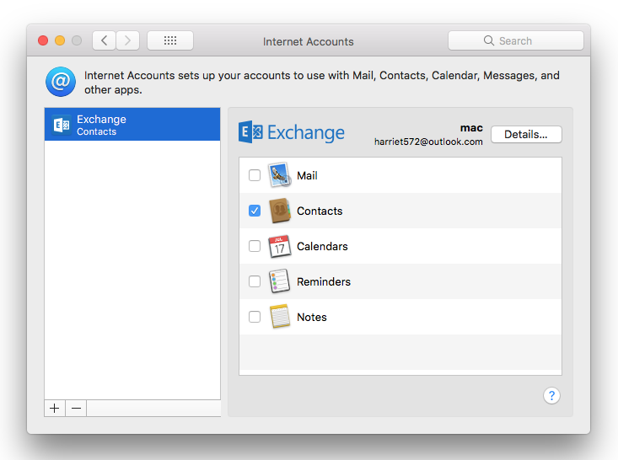Show all preferences grid button
The image size is (618, 460).
(169, 40)
